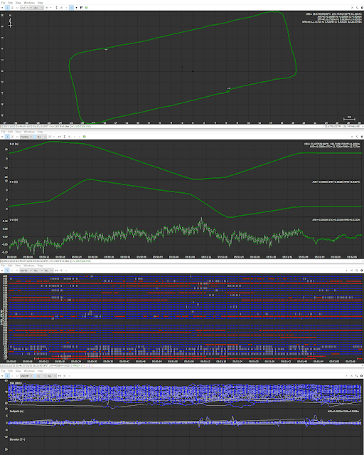Toggle solution 1-2 difference in position plot window

click(17, 137)
